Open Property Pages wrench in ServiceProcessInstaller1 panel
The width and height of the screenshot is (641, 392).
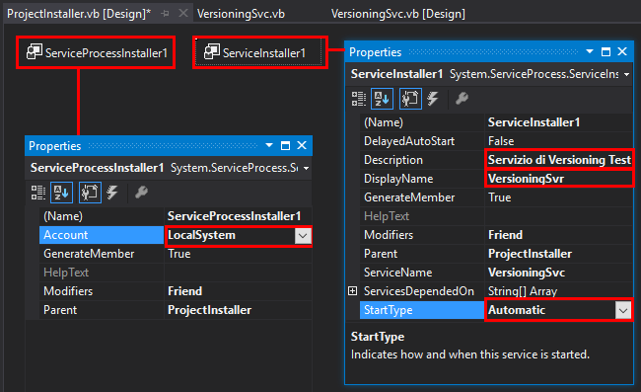pos(141,193)
